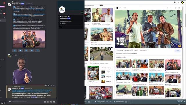Open related thumbnail 'Get all the GTA 5 DLC'
Viewport: 186px width, 105px height.
point(156,64)
